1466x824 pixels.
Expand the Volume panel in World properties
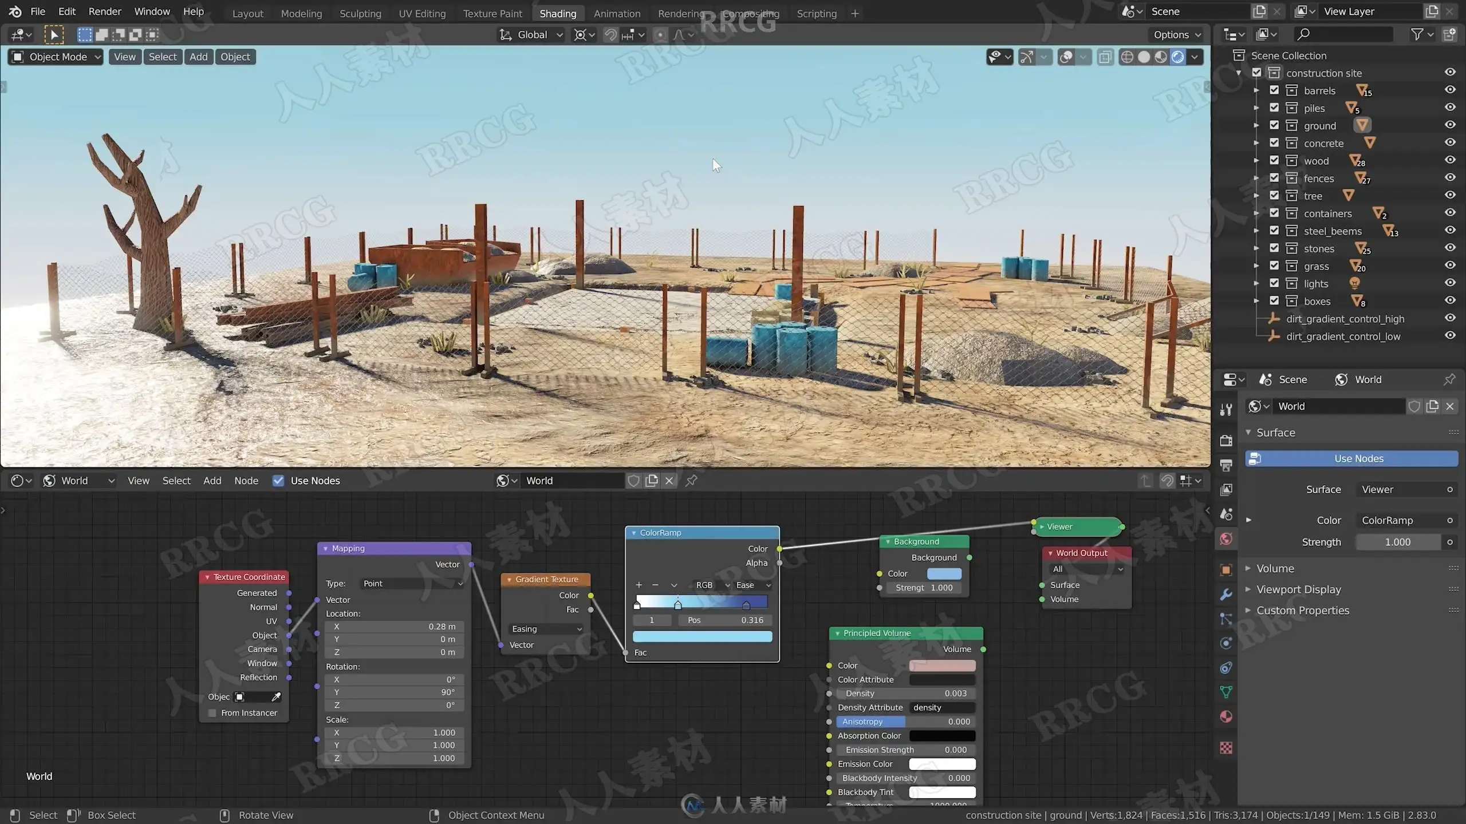(x=1275, y=568)
